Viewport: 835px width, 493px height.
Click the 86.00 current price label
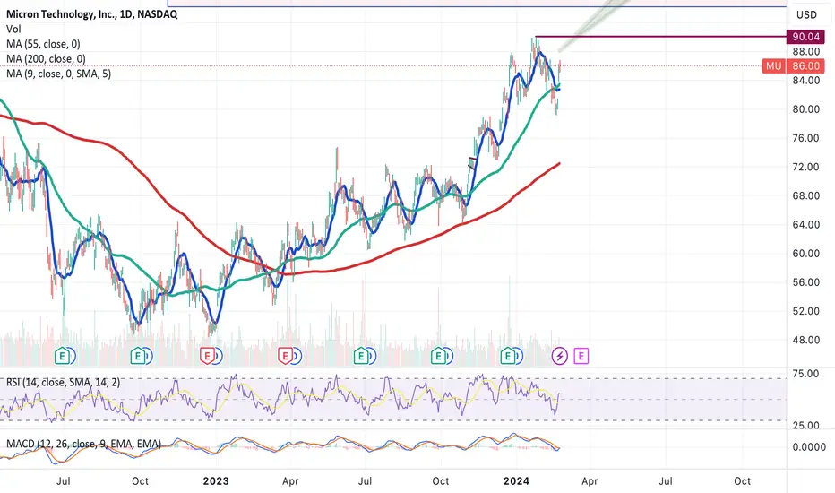pos(805,66)
